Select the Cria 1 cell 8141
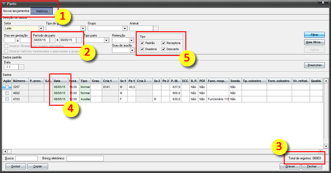This screenshot has width=331, height=173. point(110,87)
